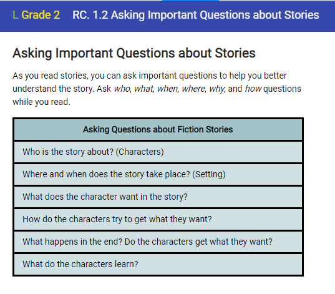Select row What happens in the end

tap(158, 242)
